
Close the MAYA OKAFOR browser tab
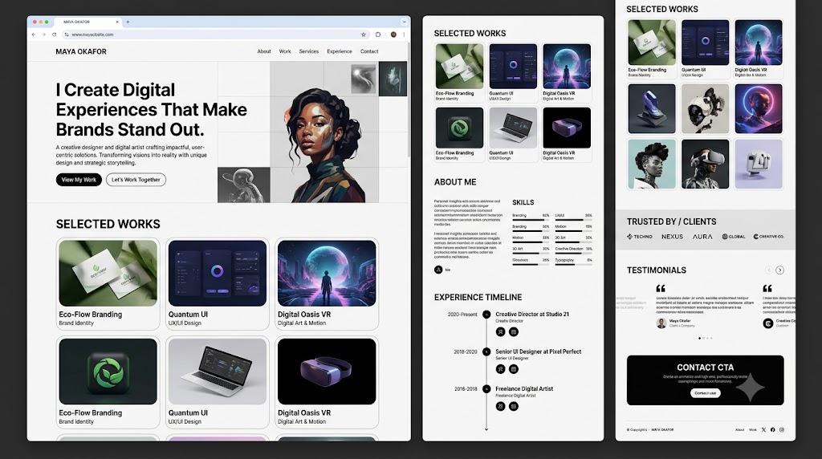(117, 22)
